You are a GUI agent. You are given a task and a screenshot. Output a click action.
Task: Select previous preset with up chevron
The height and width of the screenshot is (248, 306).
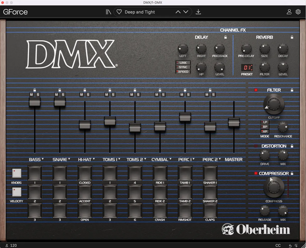pos(178,12)
